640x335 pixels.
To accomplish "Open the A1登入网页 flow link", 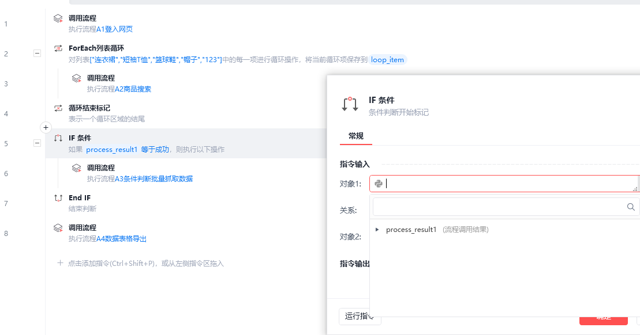I will coord(114,29).
